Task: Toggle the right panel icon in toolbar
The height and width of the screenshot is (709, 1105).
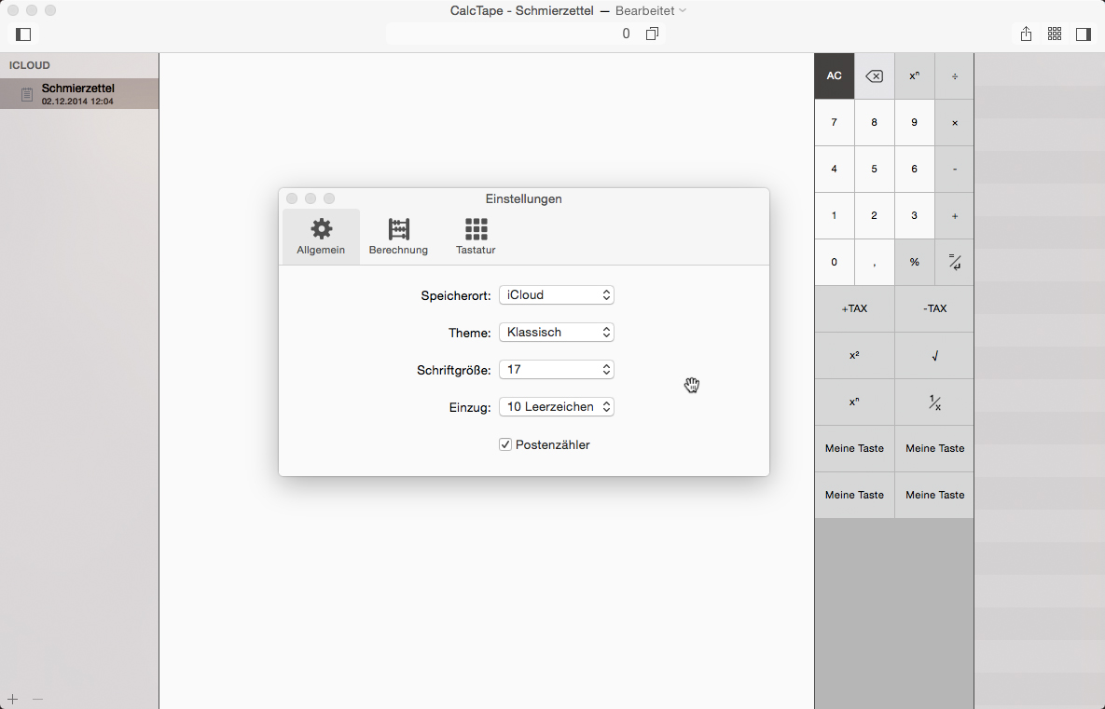Action: (1084, 34)
